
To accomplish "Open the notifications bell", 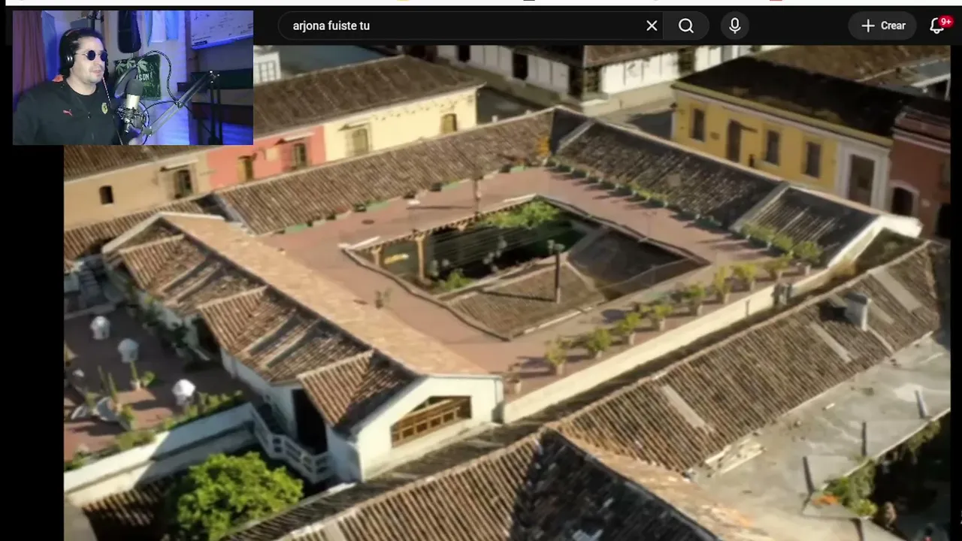I will (937, 26).
